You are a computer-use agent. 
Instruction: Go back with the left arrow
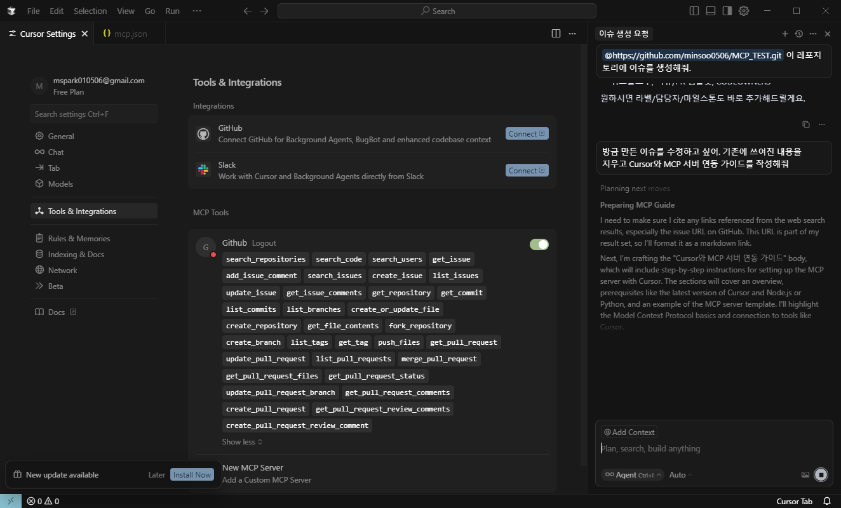pyautogui.click(x=248, y=11)
